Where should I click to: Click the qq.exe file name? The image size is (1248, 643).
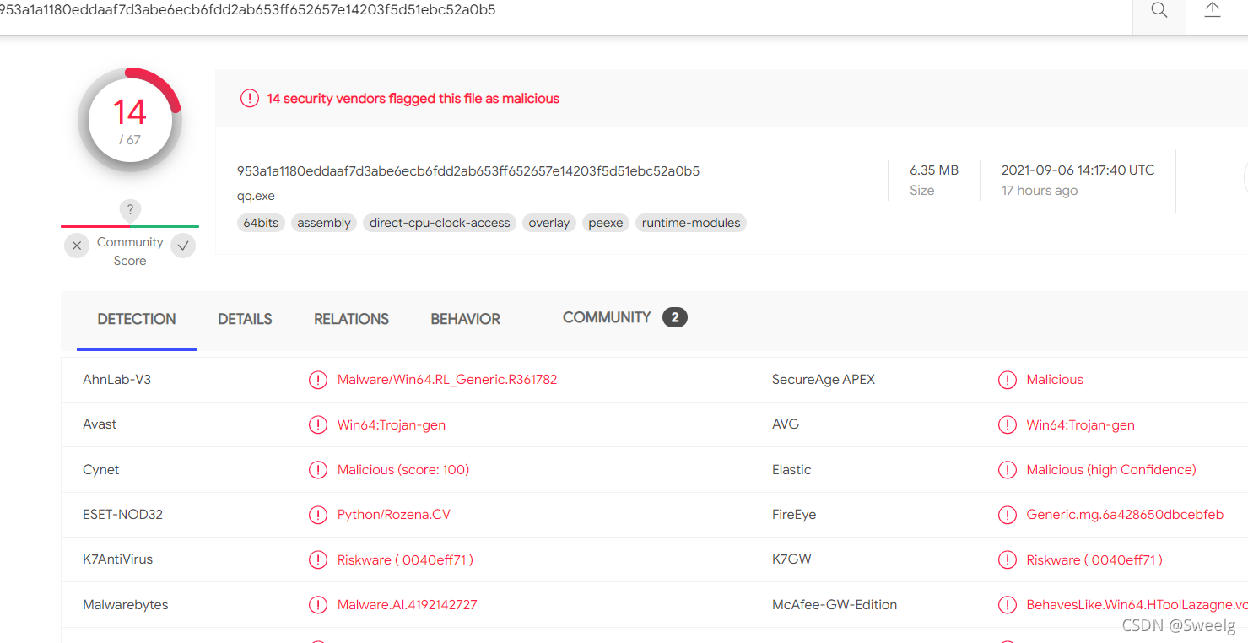256,196
